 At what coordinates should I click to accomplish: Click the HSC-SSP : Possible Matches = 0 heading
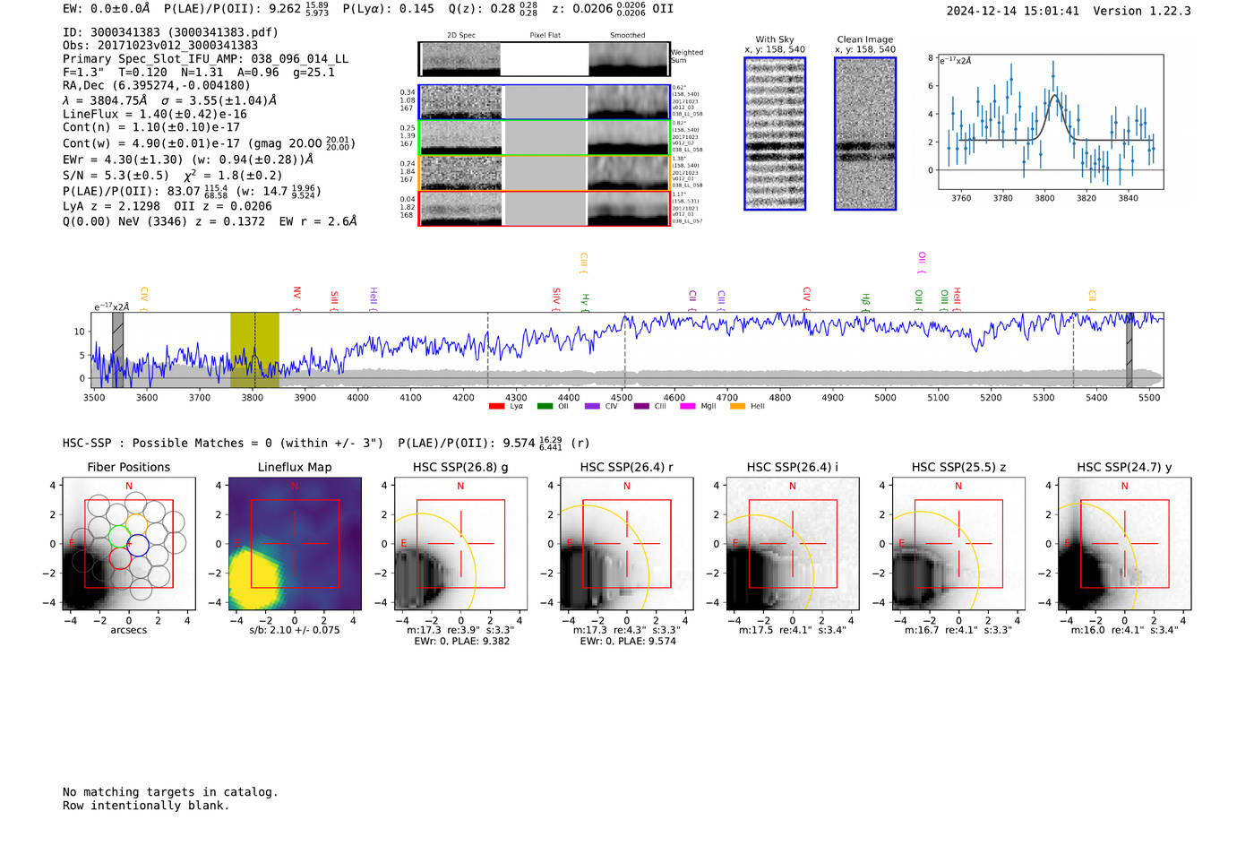[x=223, y=444]
